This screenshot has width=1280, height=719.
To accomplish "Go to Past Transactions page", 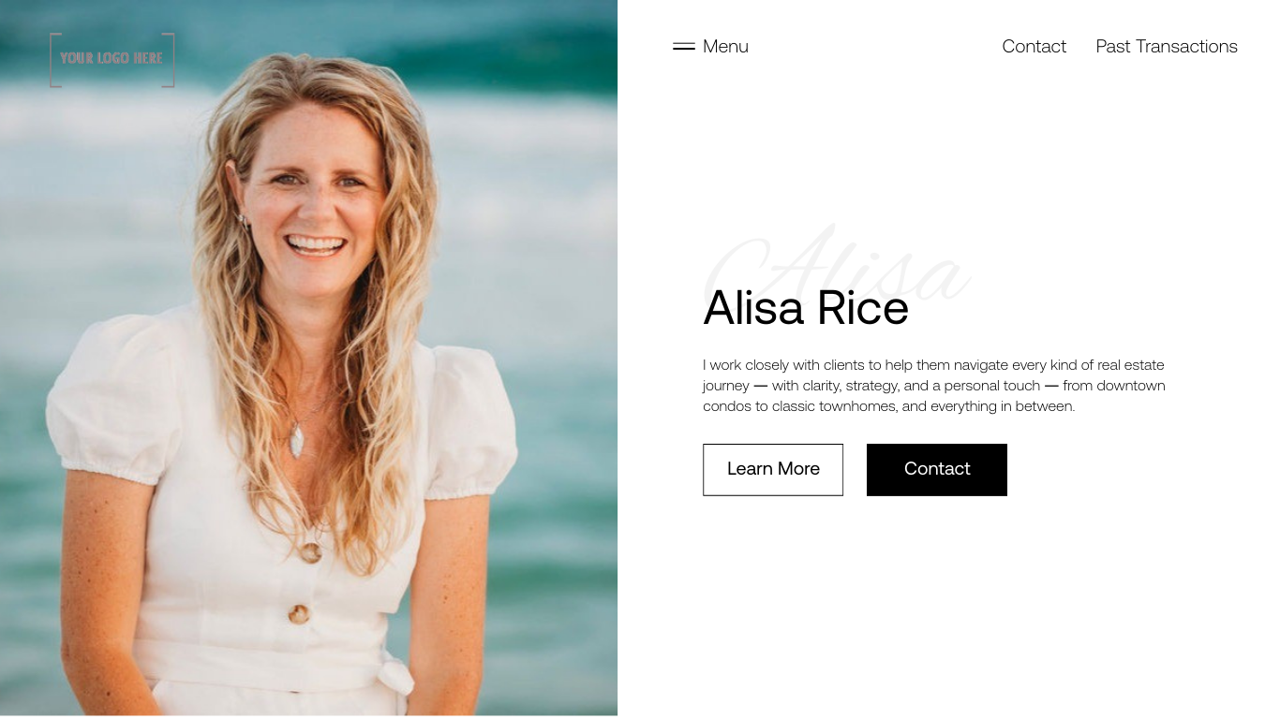I will [1167, 46].
